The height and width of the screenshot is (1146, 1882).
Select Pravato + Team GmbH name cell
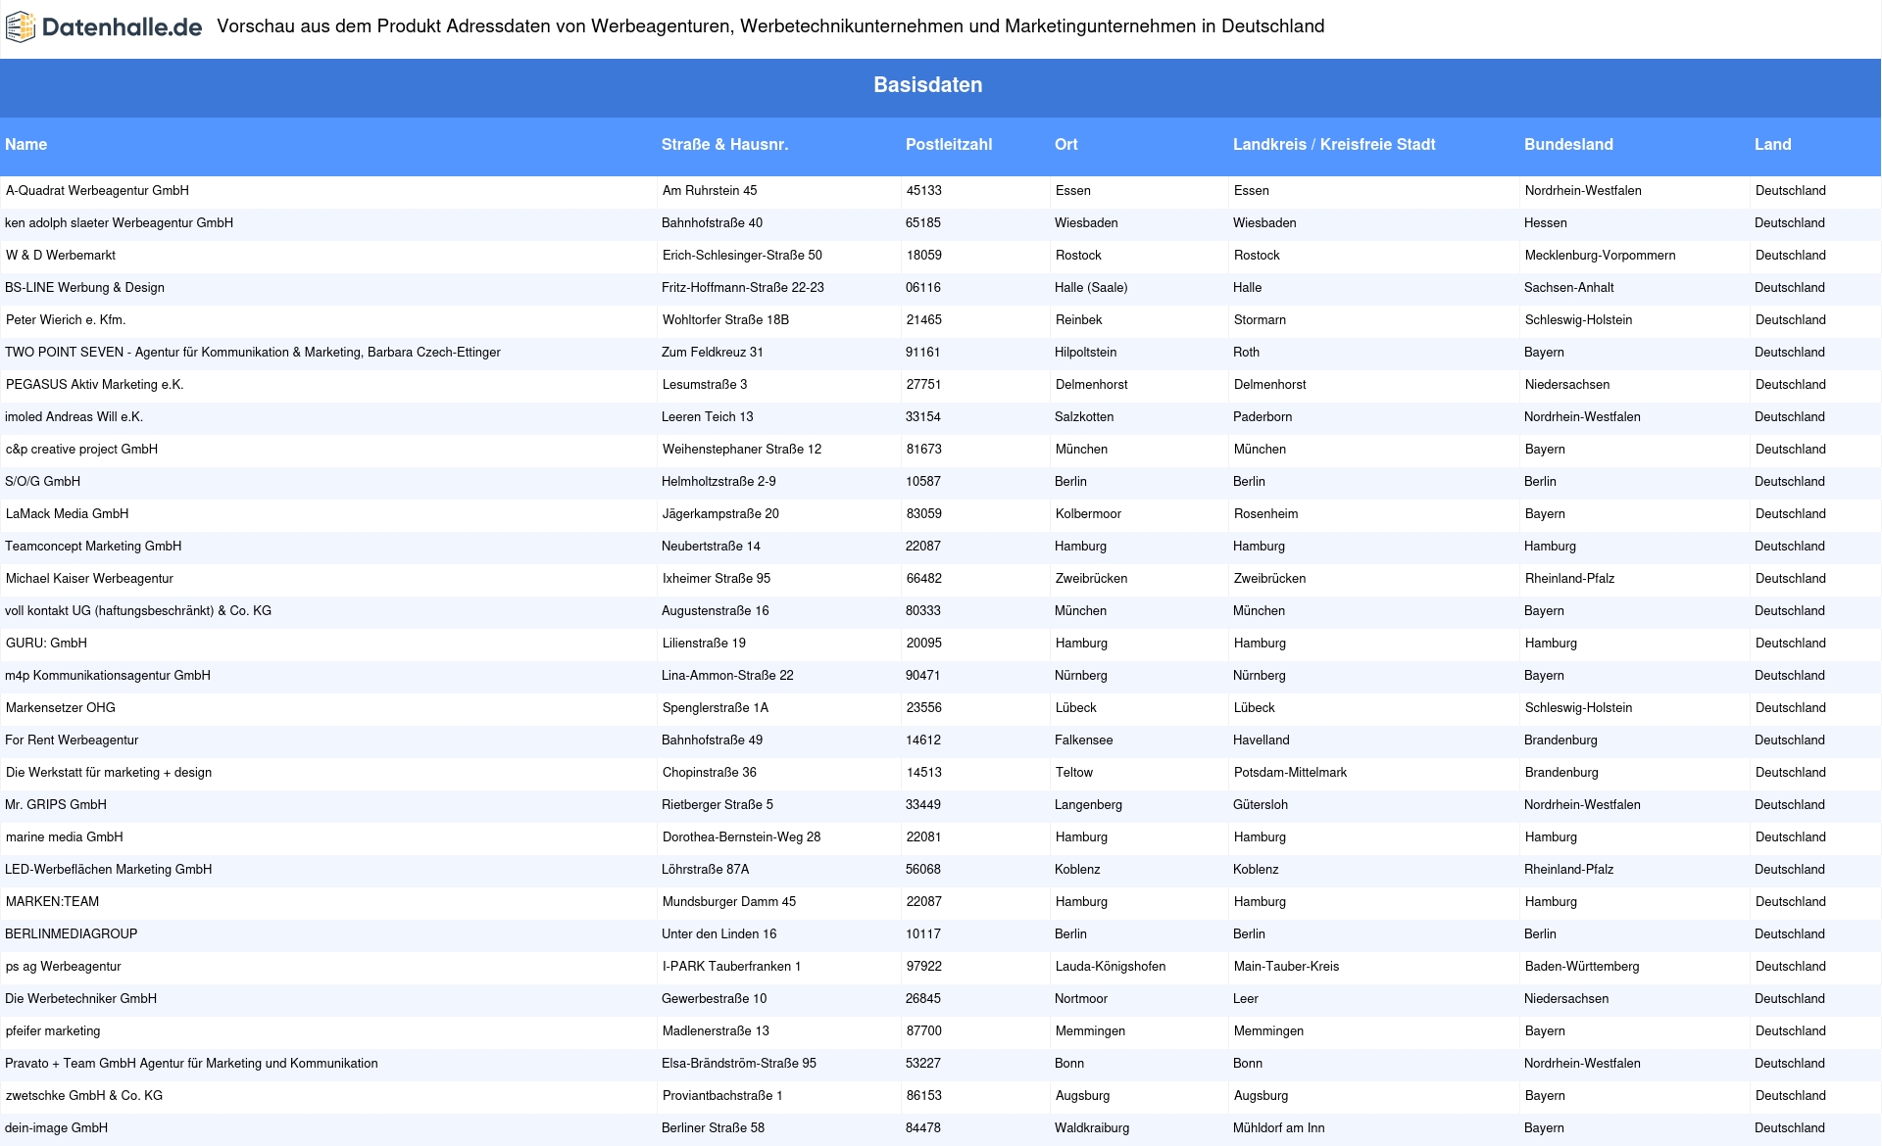[191, 1064]
